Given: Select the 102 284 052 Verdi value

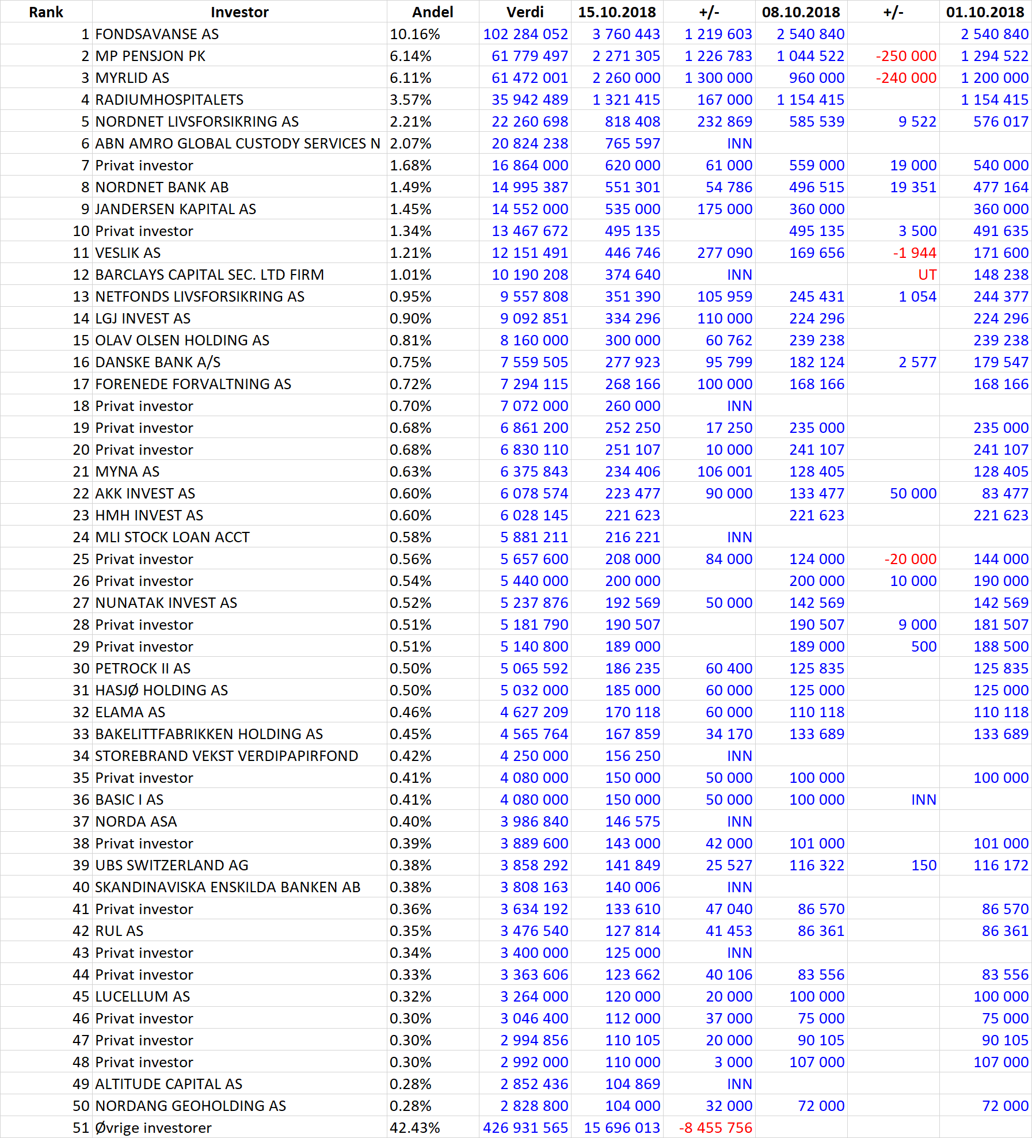Looking at the screenshot, I should (x=525, y=34).
